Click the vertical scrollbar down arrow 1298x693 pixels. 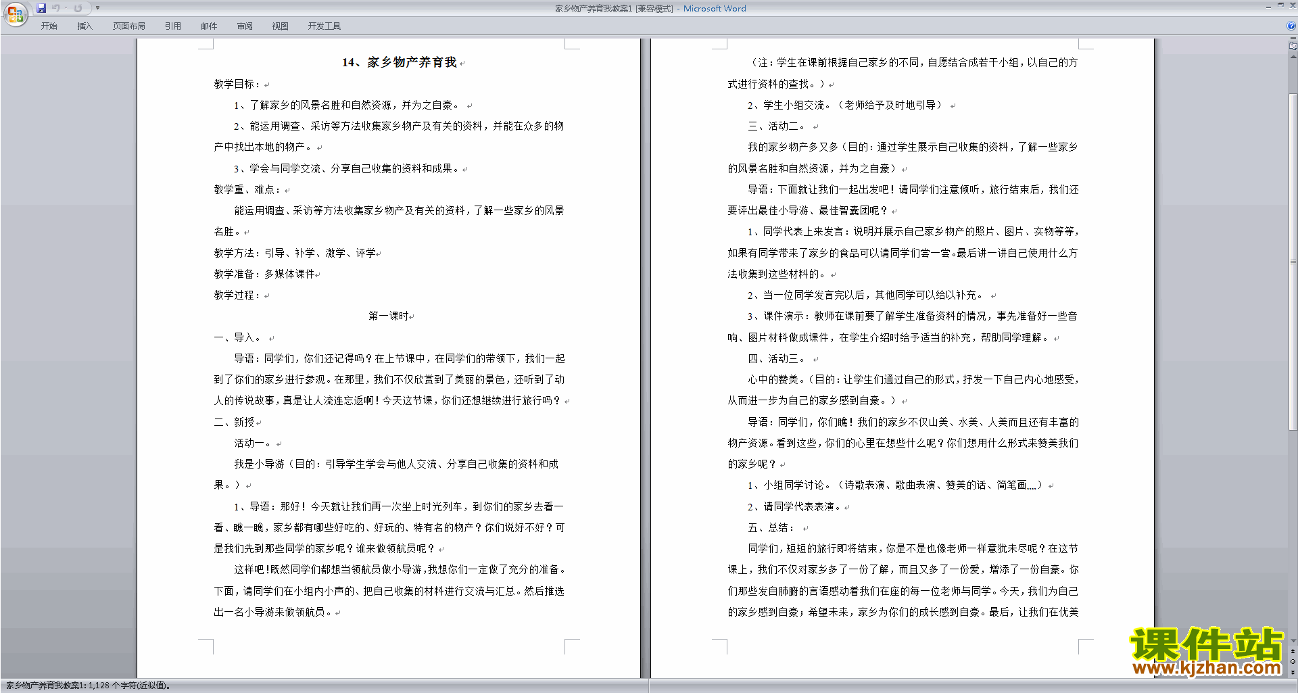[1293, 641]
